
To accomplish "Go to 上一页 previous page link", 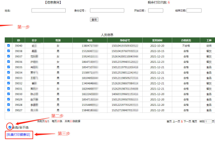I will pyautogui.click(x=176, y=121).
